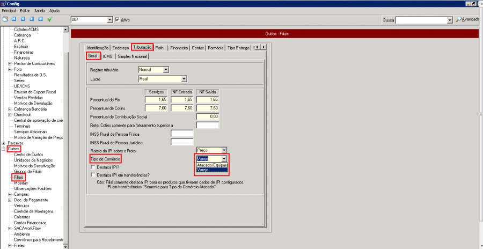The width and height of the screenshot is (483, 249).
Task: Check Destaca IPI em transferências
Action: pyautogui.click(x=93, y=175)
